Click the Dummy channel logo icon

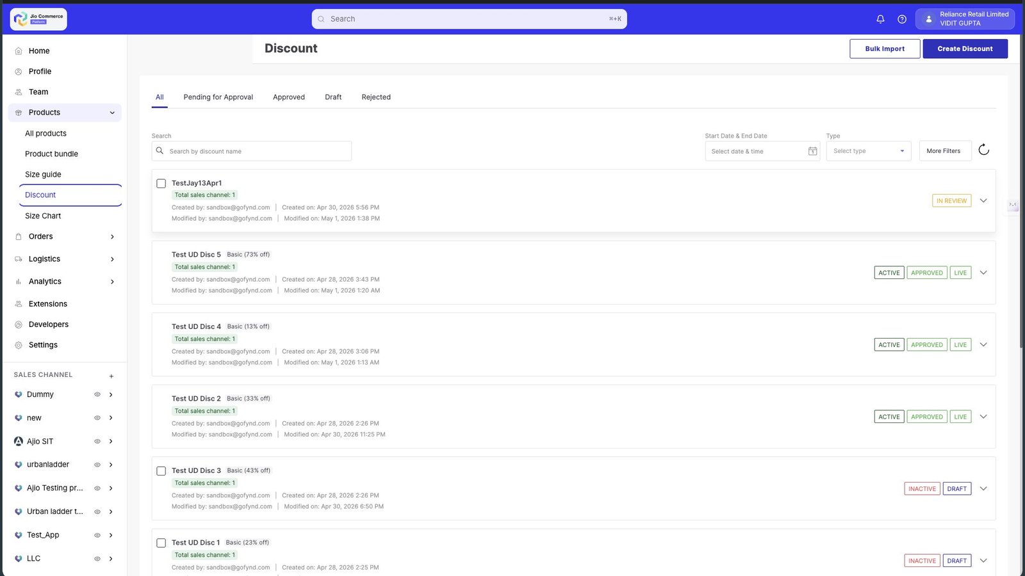19,394
